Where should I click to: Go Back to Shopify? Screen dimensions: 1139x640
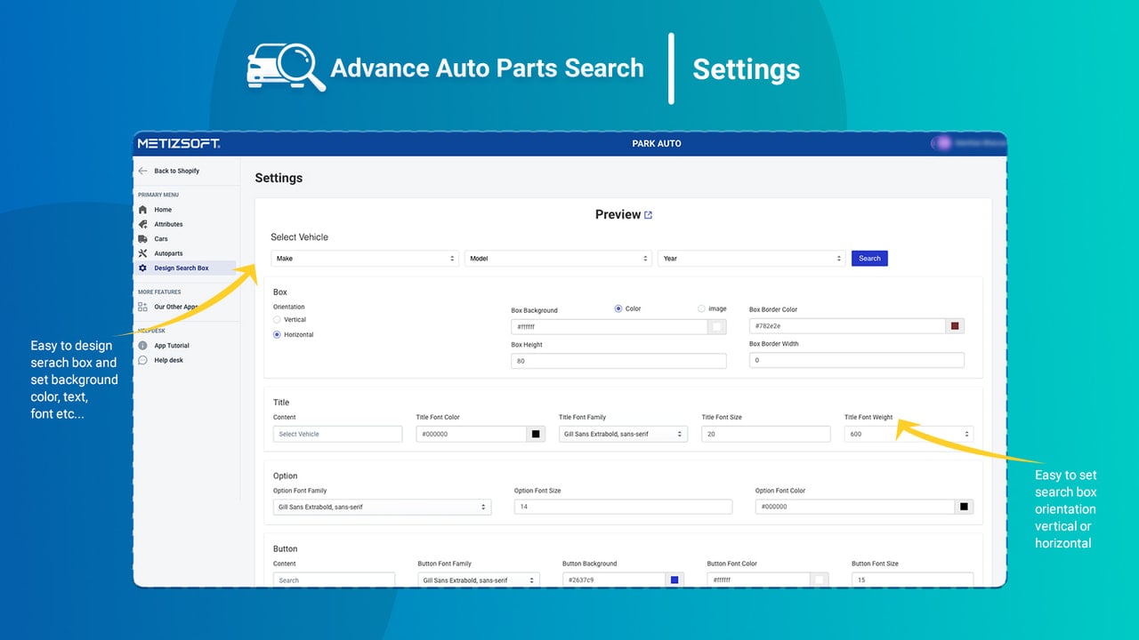(x=168, y=171)
